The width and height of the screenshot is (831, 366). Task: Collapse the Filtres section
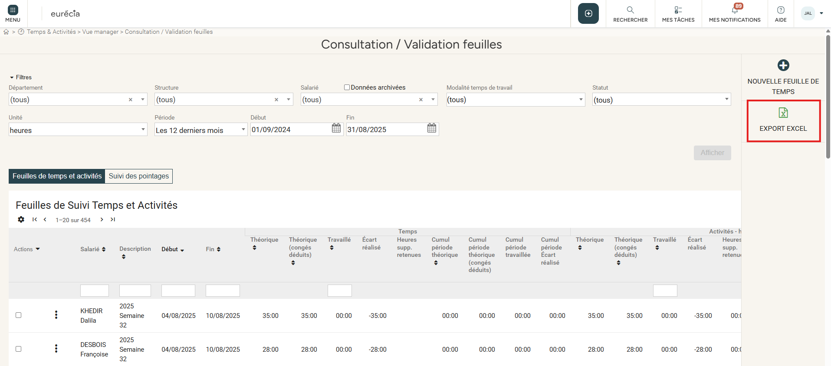20,78
